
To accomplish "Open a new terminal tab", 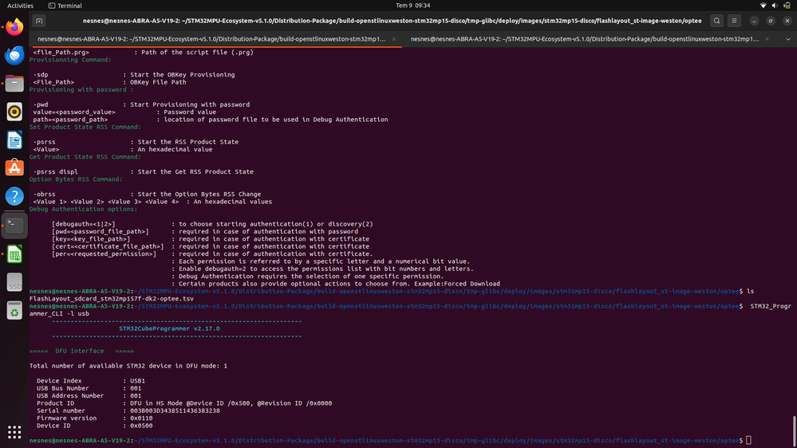I will pos(39,21).
